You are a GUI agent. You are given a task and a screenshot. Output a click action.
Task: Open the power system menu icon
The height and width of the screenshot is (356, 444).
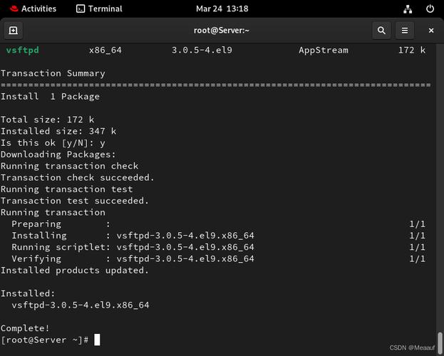coord(430,9)
